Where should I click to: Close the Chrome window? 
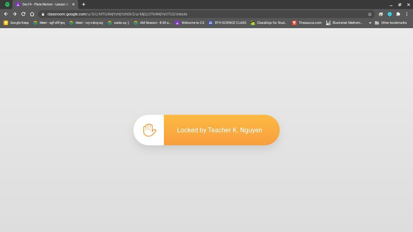(x=408, y=5)
